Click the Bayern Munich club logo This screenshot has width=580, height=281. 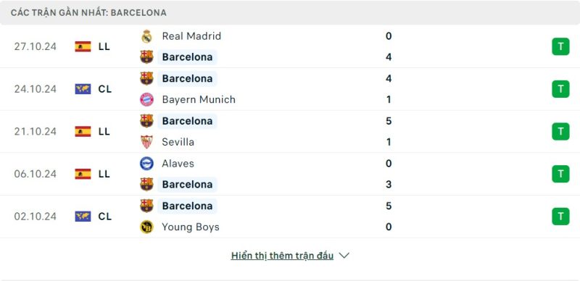click(146, 99)
